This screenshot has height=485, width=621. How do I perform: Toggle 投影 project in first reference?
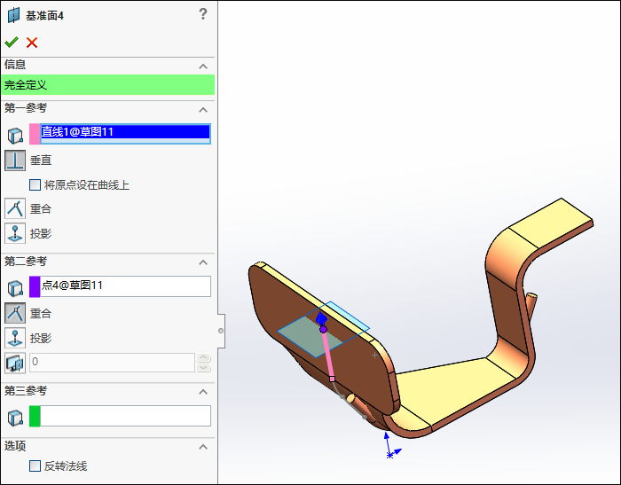(15, 233)
